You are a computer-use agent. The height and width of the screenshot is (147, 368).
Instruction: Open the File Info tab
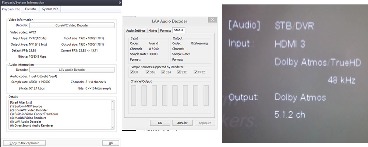pyautogui.click(x=31, y=9)
